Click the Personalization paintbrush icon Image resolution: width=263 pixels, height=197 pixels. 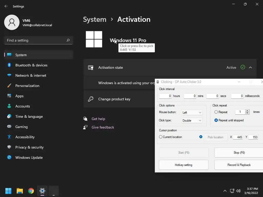[9, 86]
